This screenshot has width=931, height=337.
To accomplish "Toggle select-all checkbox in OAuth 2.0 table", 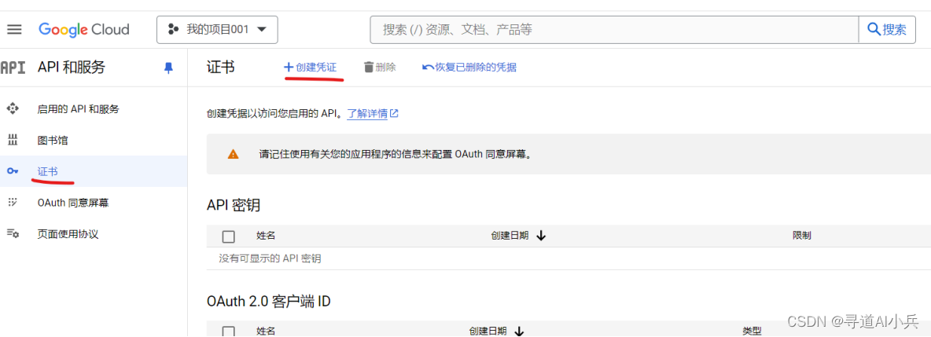I will (x=229, y=332).
